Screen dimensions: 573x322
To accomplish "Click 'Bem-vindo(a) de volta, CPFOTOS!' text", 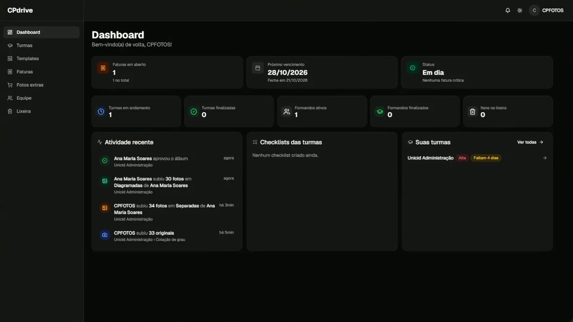I will [x=132, y=45].
